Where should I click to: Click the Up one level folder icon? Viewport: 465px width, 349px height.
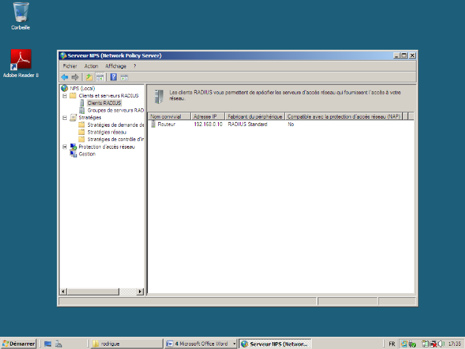(x=89, y=77)
